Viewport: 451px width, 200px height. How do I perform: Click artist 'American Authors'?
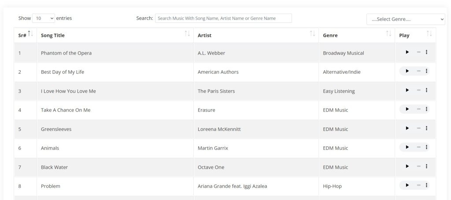(x=218, y=72)
